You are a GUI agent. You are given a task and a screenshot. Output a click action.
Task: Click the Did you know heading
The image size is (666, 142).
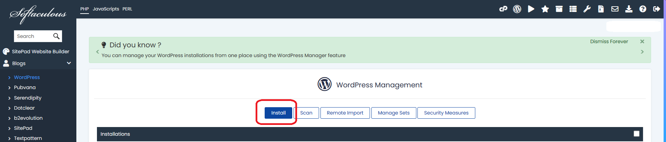coord(135,45)
